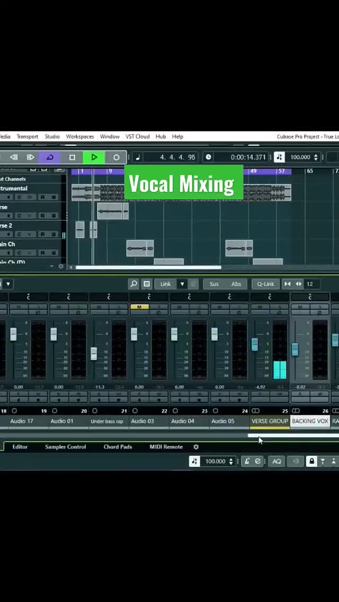
Task: Activate the Record button in transport
Action: coord(116,157)
